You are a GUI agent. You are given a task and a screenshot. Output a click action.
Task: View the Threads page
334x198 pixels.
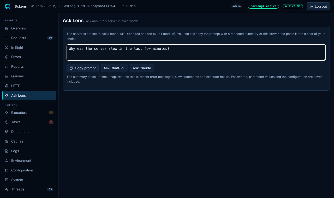click(29, 189)
